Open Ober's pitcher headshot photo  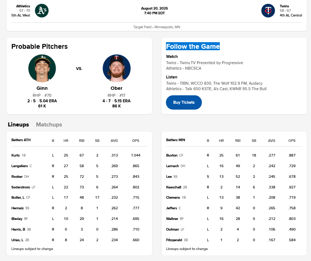click(x=116, y=68)
